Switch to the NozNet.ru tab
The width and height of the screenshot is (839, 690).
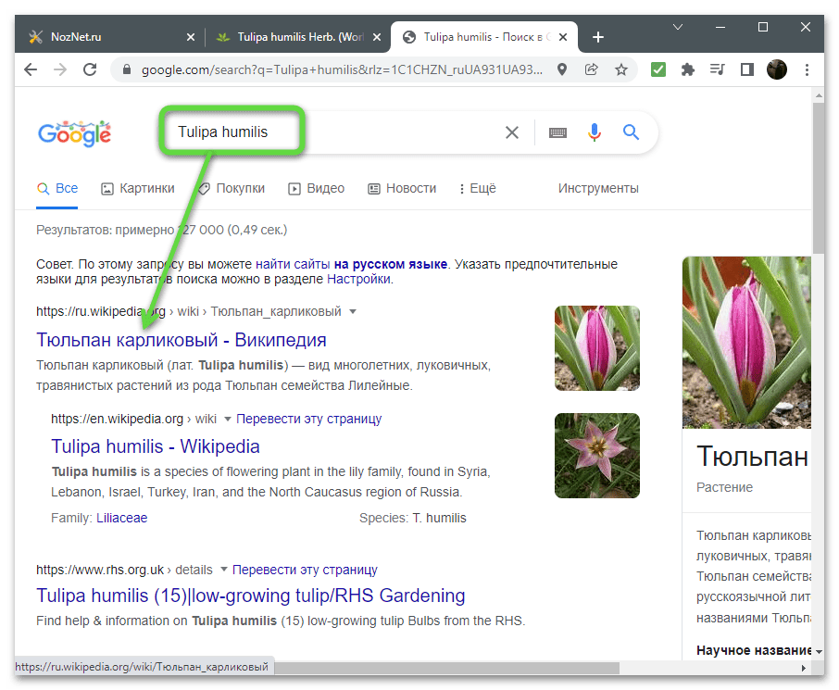(107, 37)
